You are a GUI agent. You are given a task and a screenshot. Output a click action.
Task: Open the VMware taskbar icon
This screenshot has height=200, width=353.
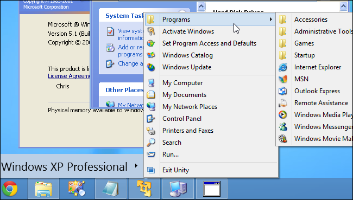click(x=144, y=188)
